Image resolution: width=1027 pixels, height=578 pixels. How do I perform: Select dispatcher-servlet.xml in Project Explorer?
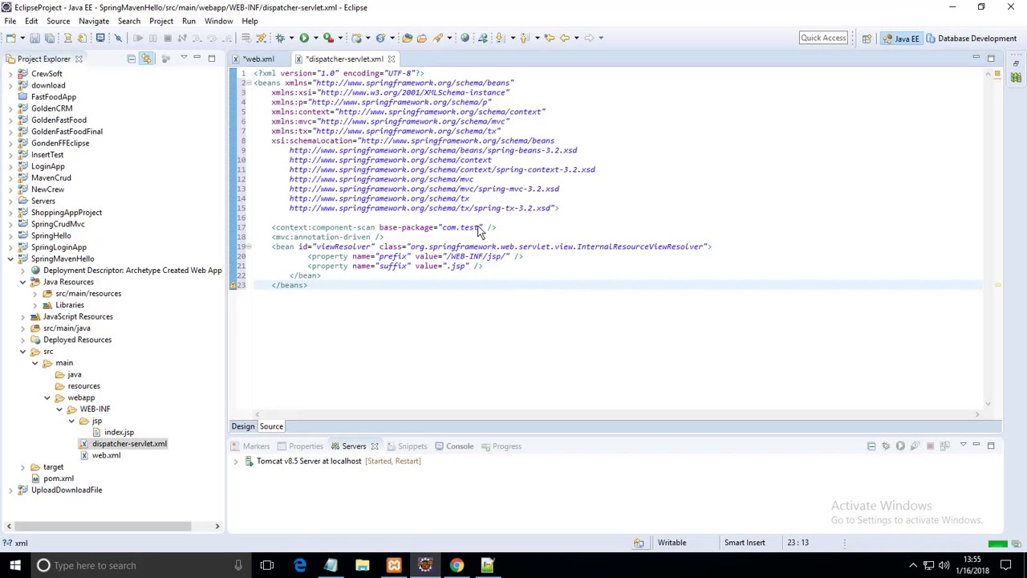(129, 444)
